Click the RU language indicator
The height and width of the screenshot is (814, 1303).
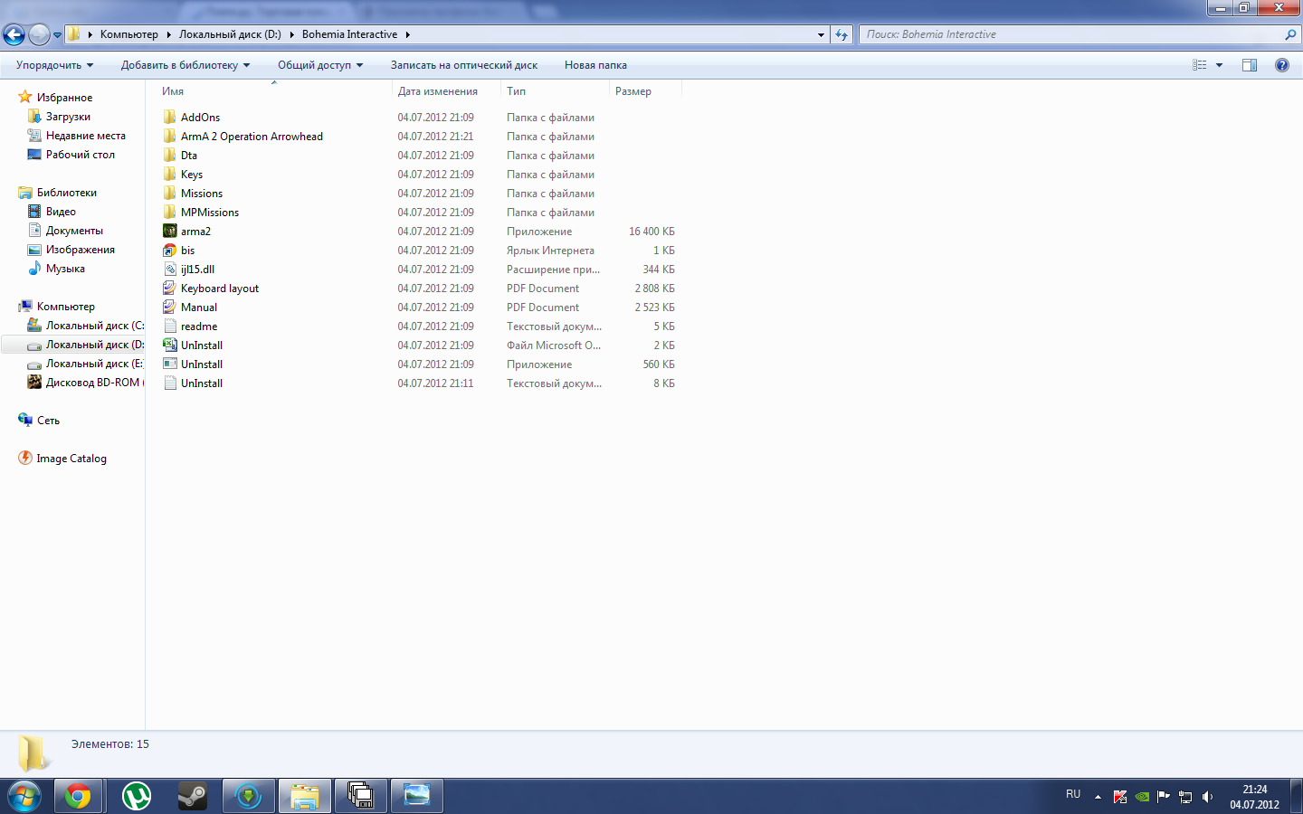point(1073,794)
